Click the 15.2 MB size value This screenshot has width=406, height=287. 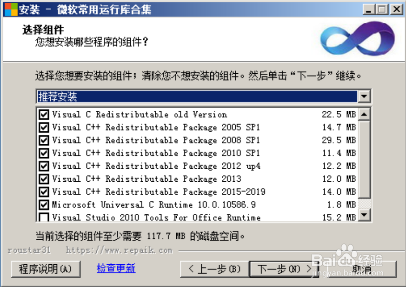[x=339, y=217]
